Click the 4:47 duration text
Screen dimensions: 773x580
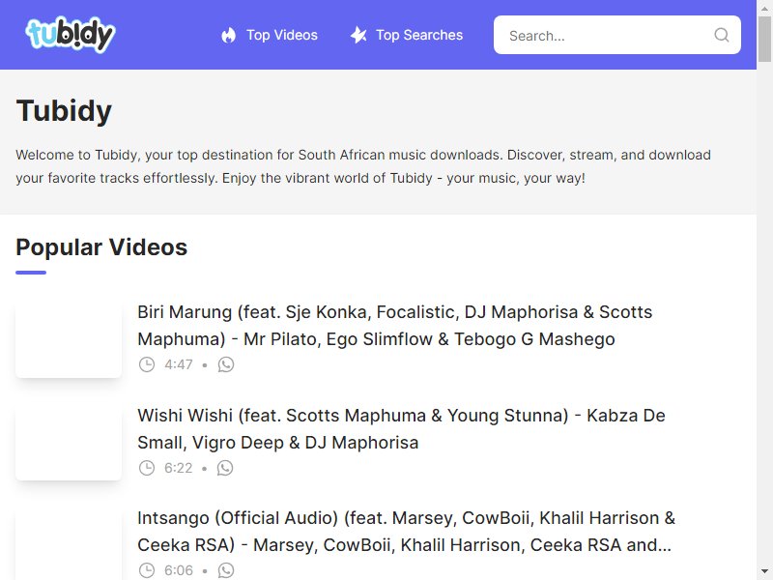point(179,364)
